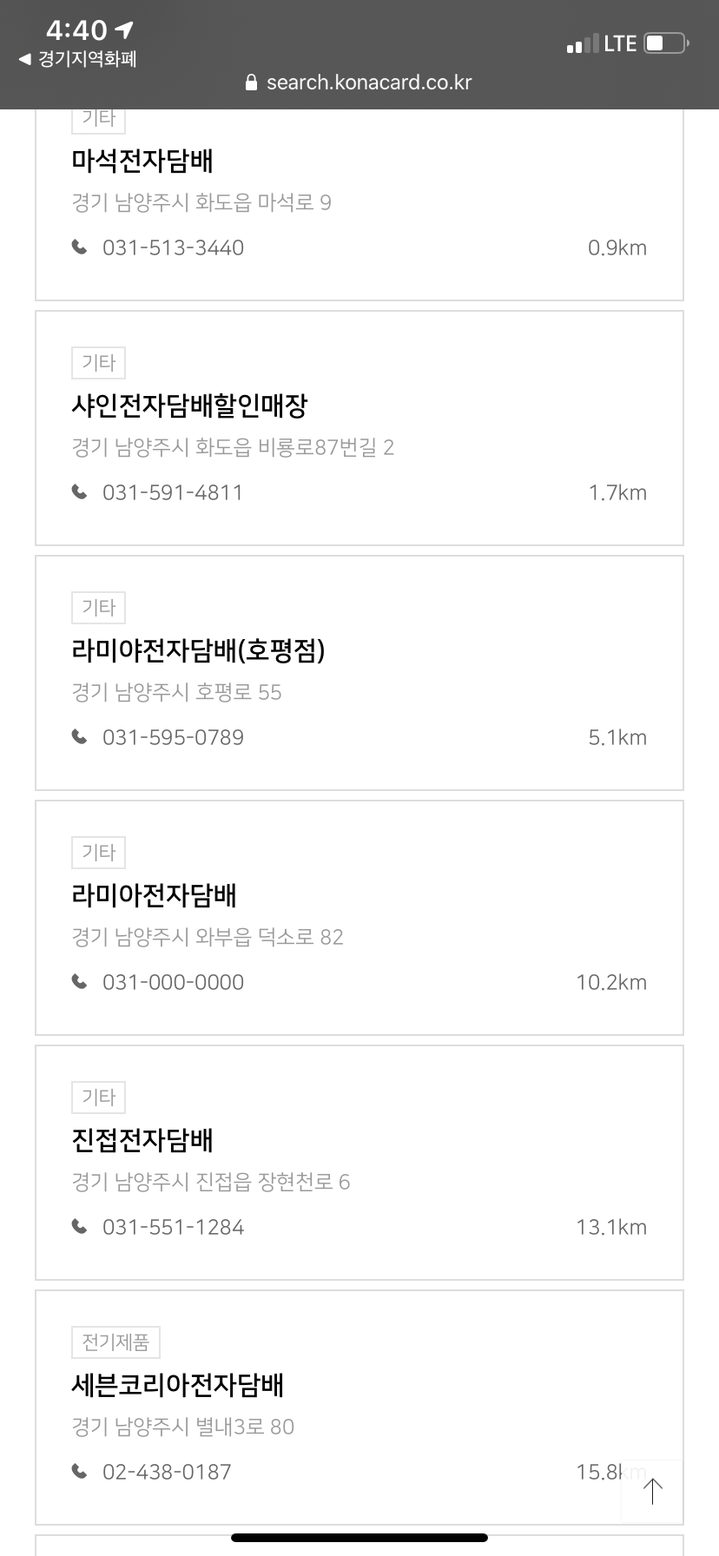Call 02-438-0187 phone number
Image resolution: width=719 pixels, height=1556 pixels.
[167, 1473]
